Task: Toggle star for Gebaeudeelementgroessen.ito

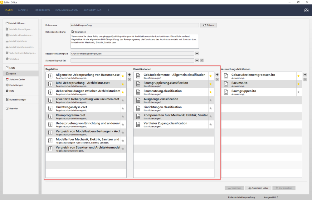Action: [298, 76]
